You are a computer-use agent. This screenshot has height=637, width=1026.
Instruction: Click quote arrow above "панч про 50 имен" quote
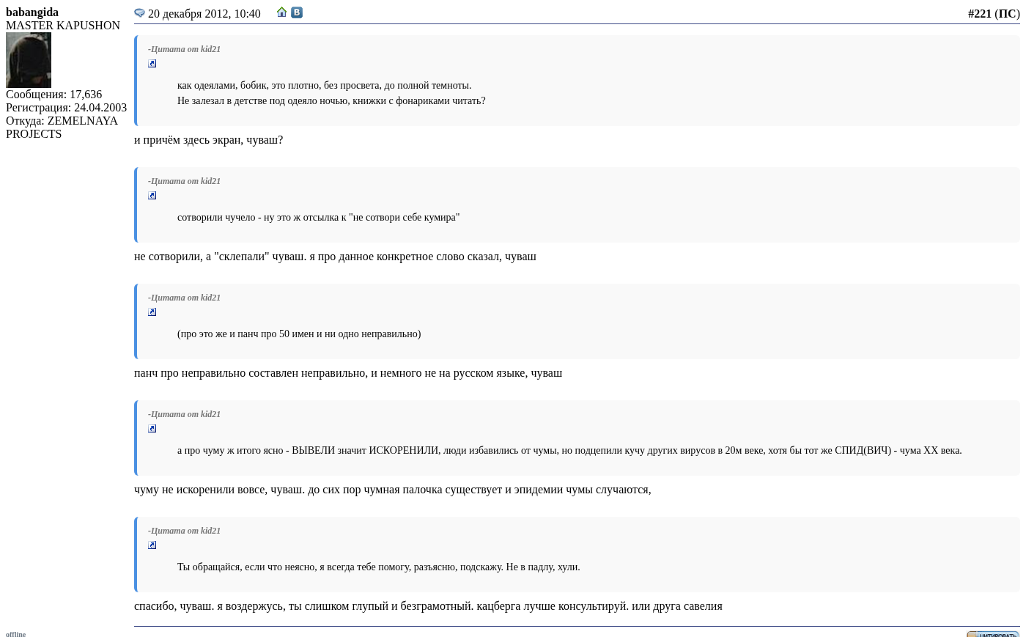[x=152, y=312]
